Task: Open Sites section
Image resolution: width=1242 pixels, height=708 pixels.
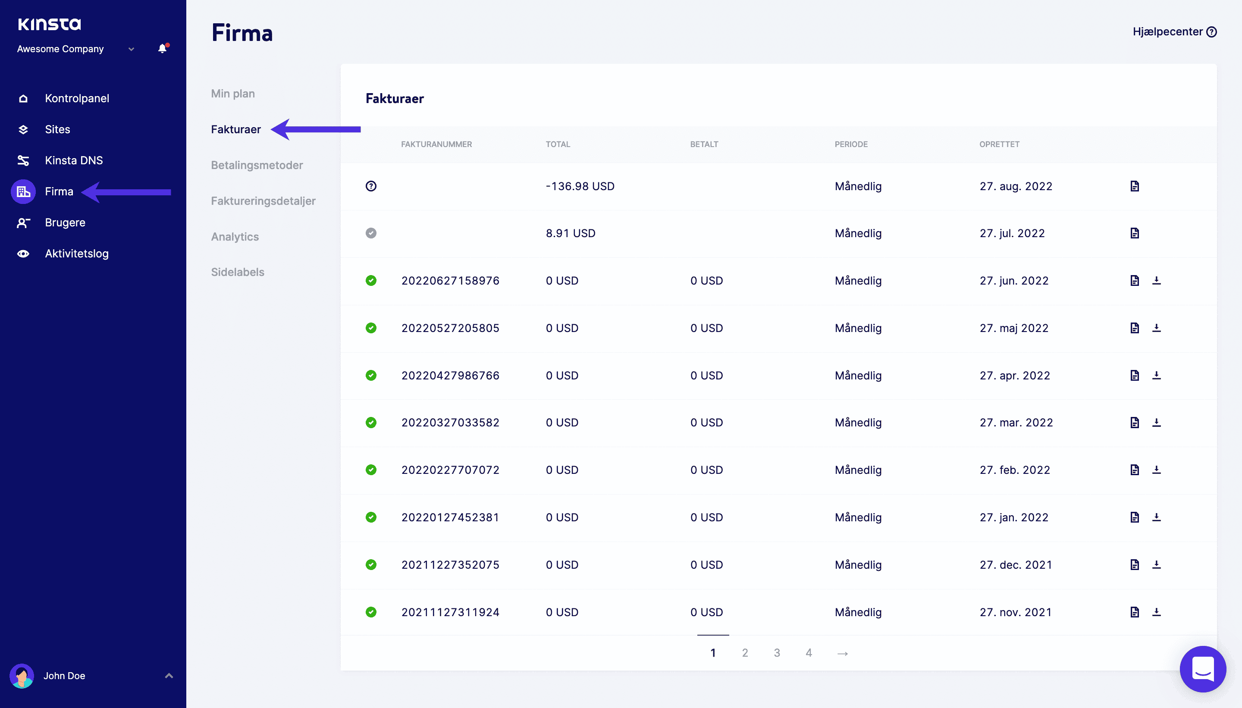Action: [57, 129]
